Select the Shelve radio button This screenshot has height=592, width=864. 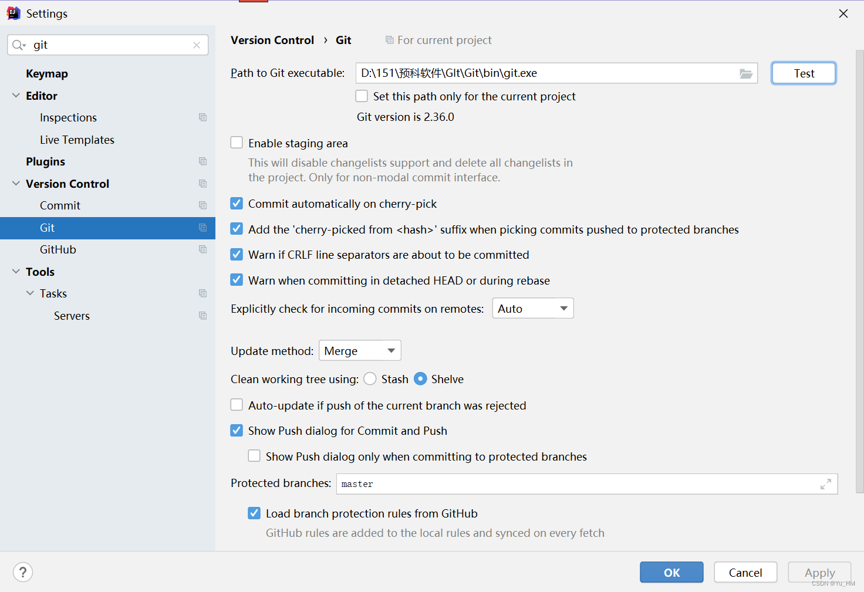pyautogui.click(x=420, y=379)
